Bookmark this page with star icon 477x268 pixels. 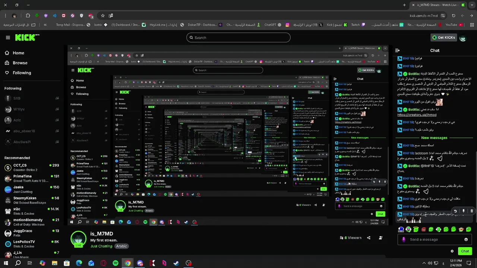pos(103,16)
